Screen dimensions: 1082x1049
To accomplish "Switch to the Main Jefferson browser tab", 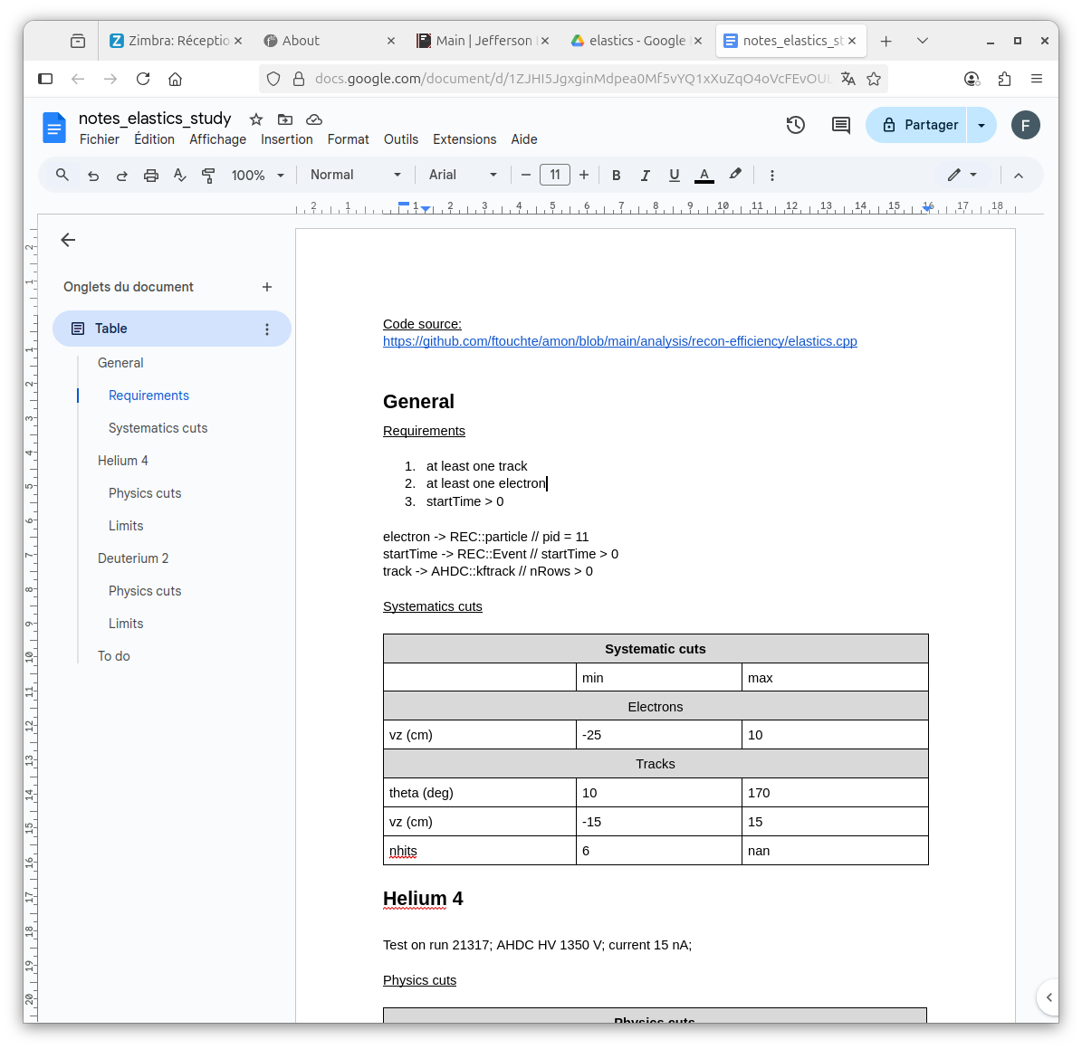I will [483, 41].
